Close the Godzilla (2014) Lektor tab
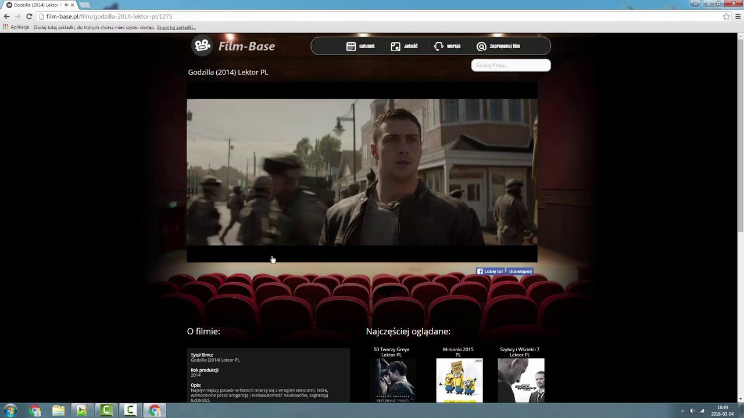The width and height of the screenshot is (744, 418). 73,5
